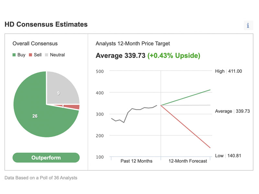Open the info icon beside the title
This screenshot has width=259, height=194.
click(248, 26)
